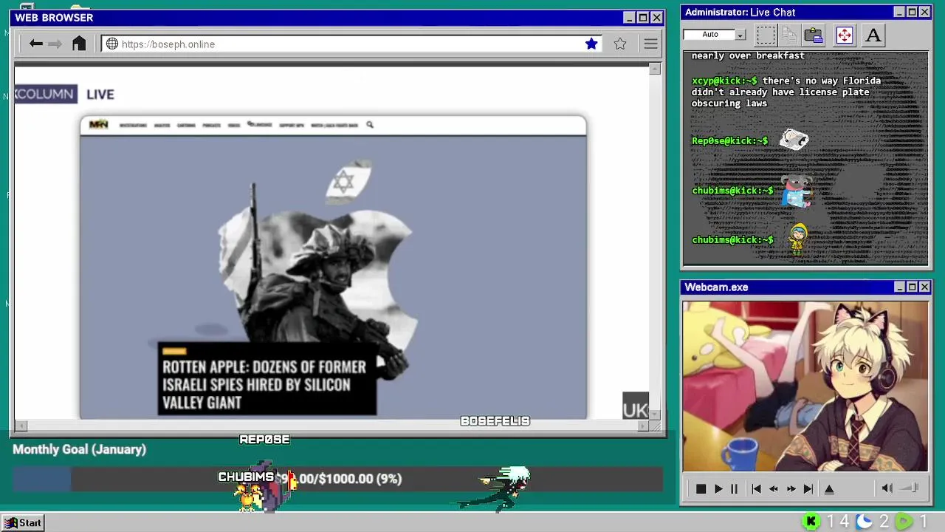
Task: Click the blue crescent tray icon in taskbar
Action: 865,522
